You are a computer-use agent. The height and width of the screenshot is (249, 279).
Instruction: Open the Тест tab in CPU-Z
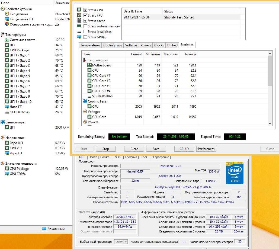[144, 157]
